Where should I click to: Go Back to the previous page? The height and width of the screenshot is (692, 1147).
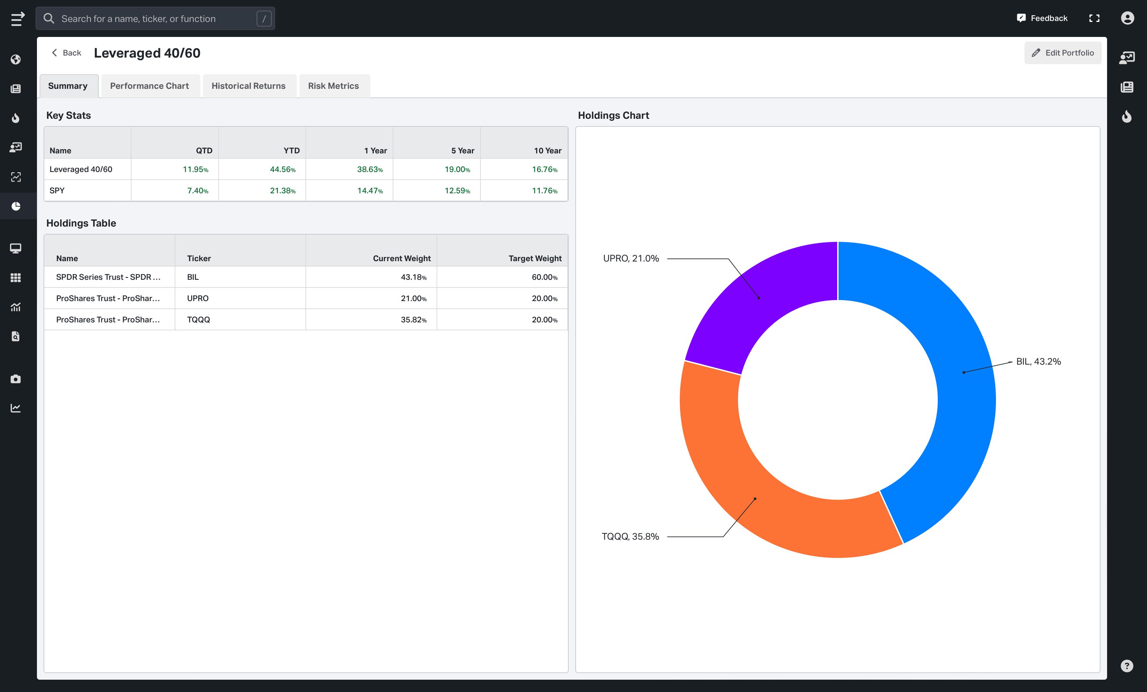tap(66, 53)
